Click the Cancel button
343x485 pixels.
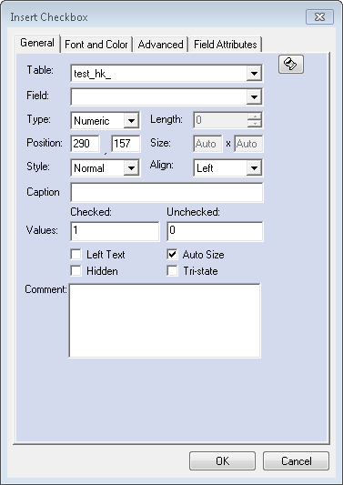pyautogui.click(x=296, y=460)
